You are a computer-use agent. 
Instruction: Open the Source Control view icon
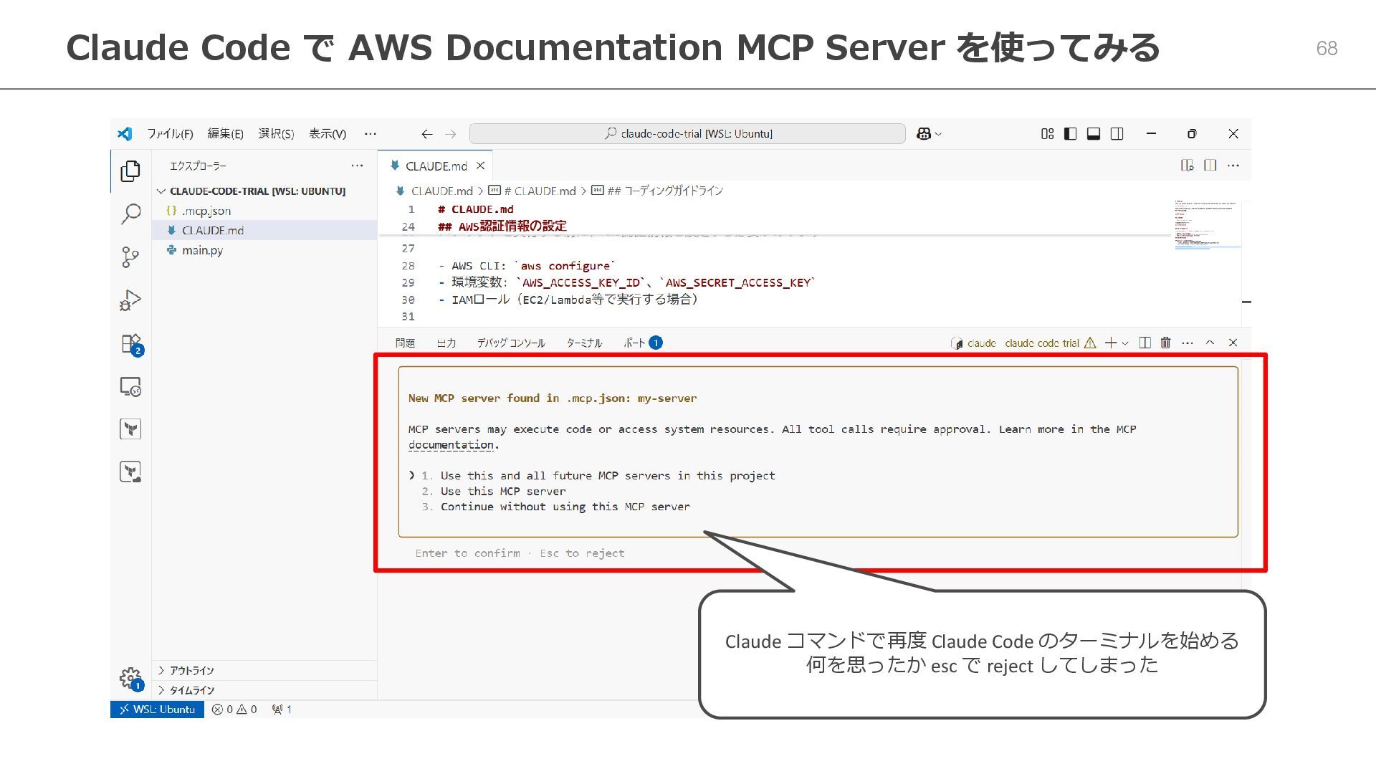point(130,257)
